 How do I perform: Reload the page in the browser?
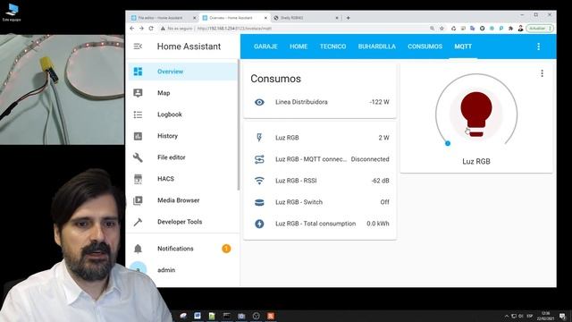point(151,28)
